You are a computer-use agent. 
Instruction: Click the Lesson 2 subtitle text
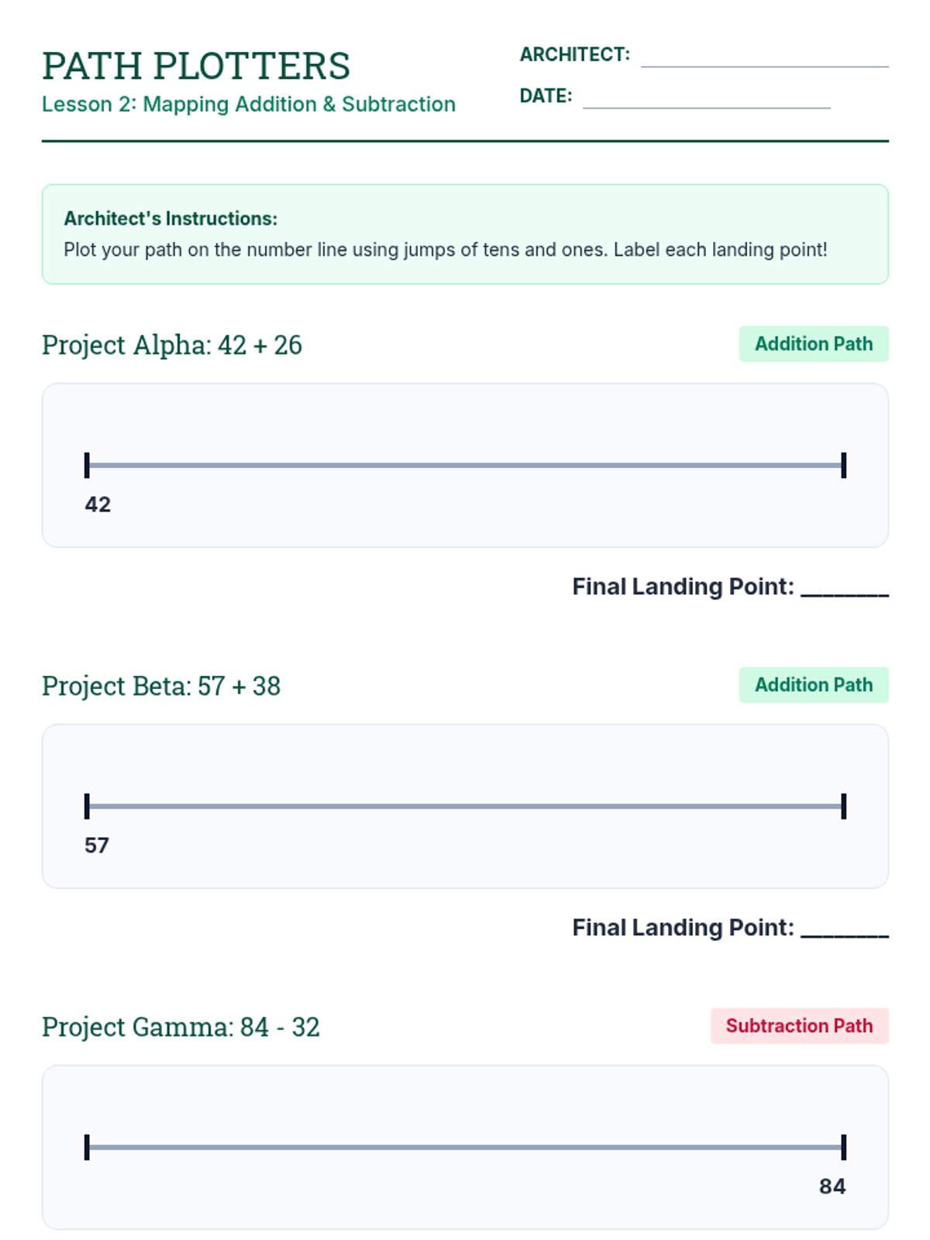pos(249,105)
